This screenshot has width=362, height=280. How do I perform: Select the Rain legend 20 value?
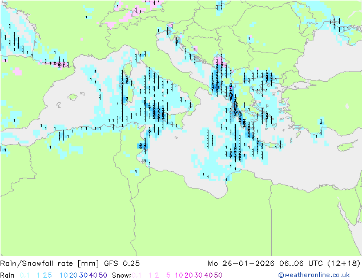tap(73, 275)
